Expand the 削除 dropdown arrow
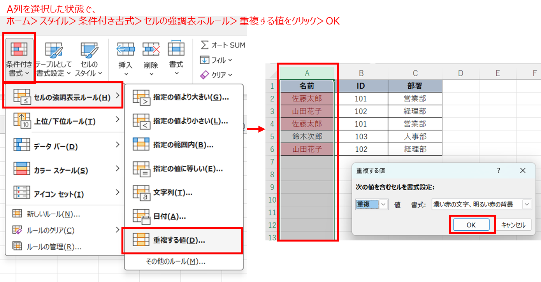 [151, 74]
